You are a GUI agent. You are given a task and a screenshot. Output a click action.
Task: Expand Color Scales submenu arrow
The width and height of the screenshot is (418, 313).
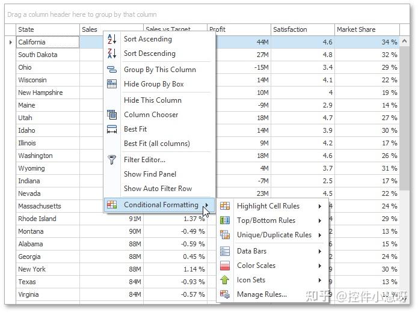[319, 266]
